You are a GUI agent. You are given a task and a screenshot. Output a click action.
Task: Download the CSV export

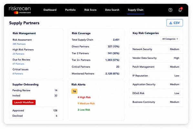point(175,23)
